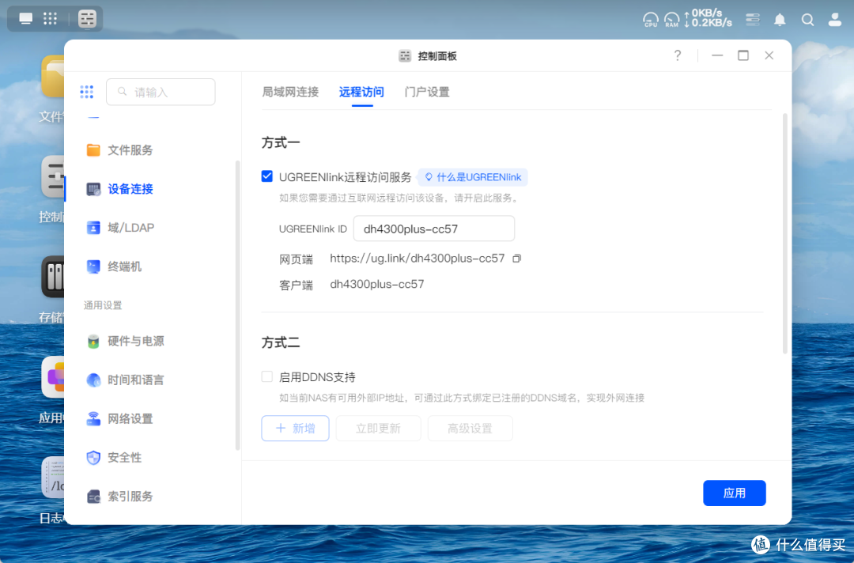Click the client ID dh4300plus-cc57 text
This screenshot has height=563, width=854.
click(377, 284)
